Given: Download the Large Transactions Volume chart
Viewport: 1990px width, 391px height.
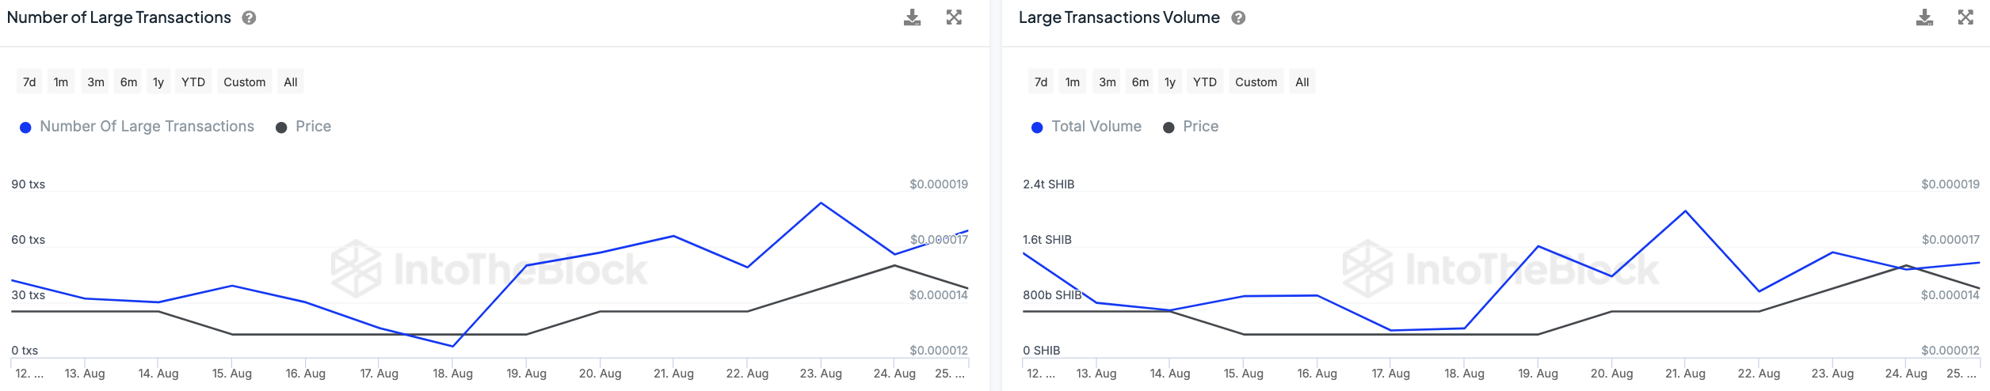Looking at the screenshot, I should click(x=1924, y=17).
